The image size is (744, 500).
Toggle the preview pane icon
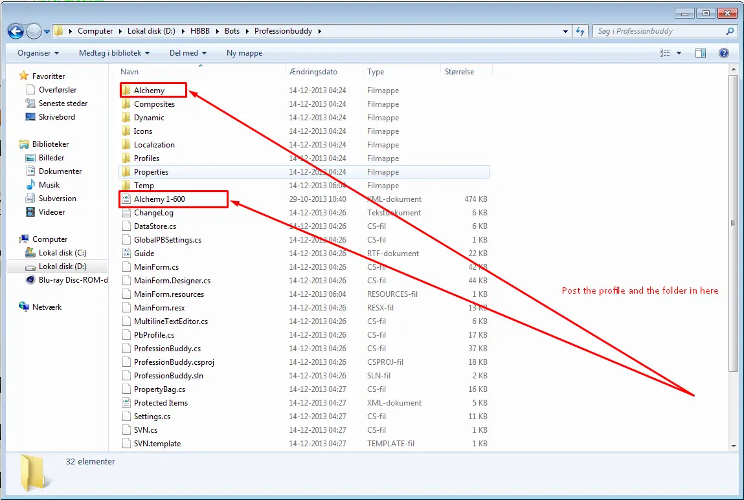[701, 53]
